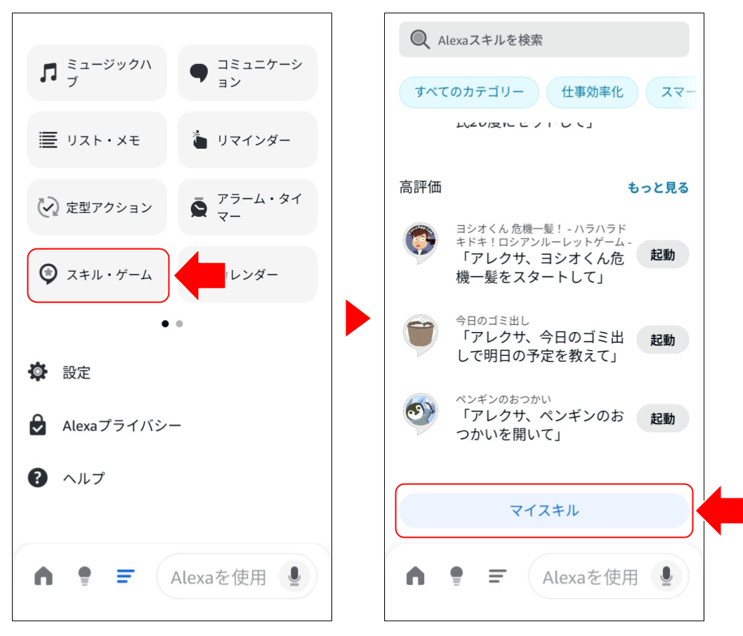Image resolution: width=743 pixels, height=636 pixels.
Task: Click もっと見る link beside 高評価
Action: 657,188
